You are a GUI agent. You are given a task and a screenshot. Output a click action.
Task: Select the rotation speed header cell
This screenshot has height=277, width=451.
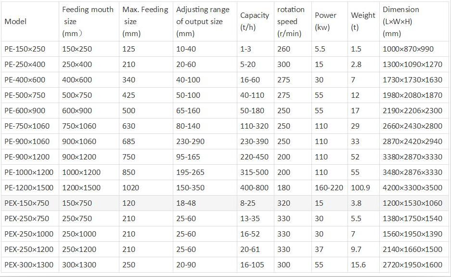[x=293, y=21]
